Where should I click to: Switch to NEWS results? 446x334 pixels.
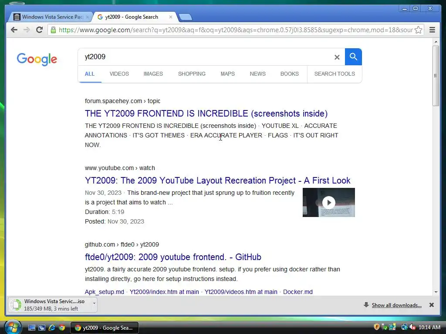[258, 74]
